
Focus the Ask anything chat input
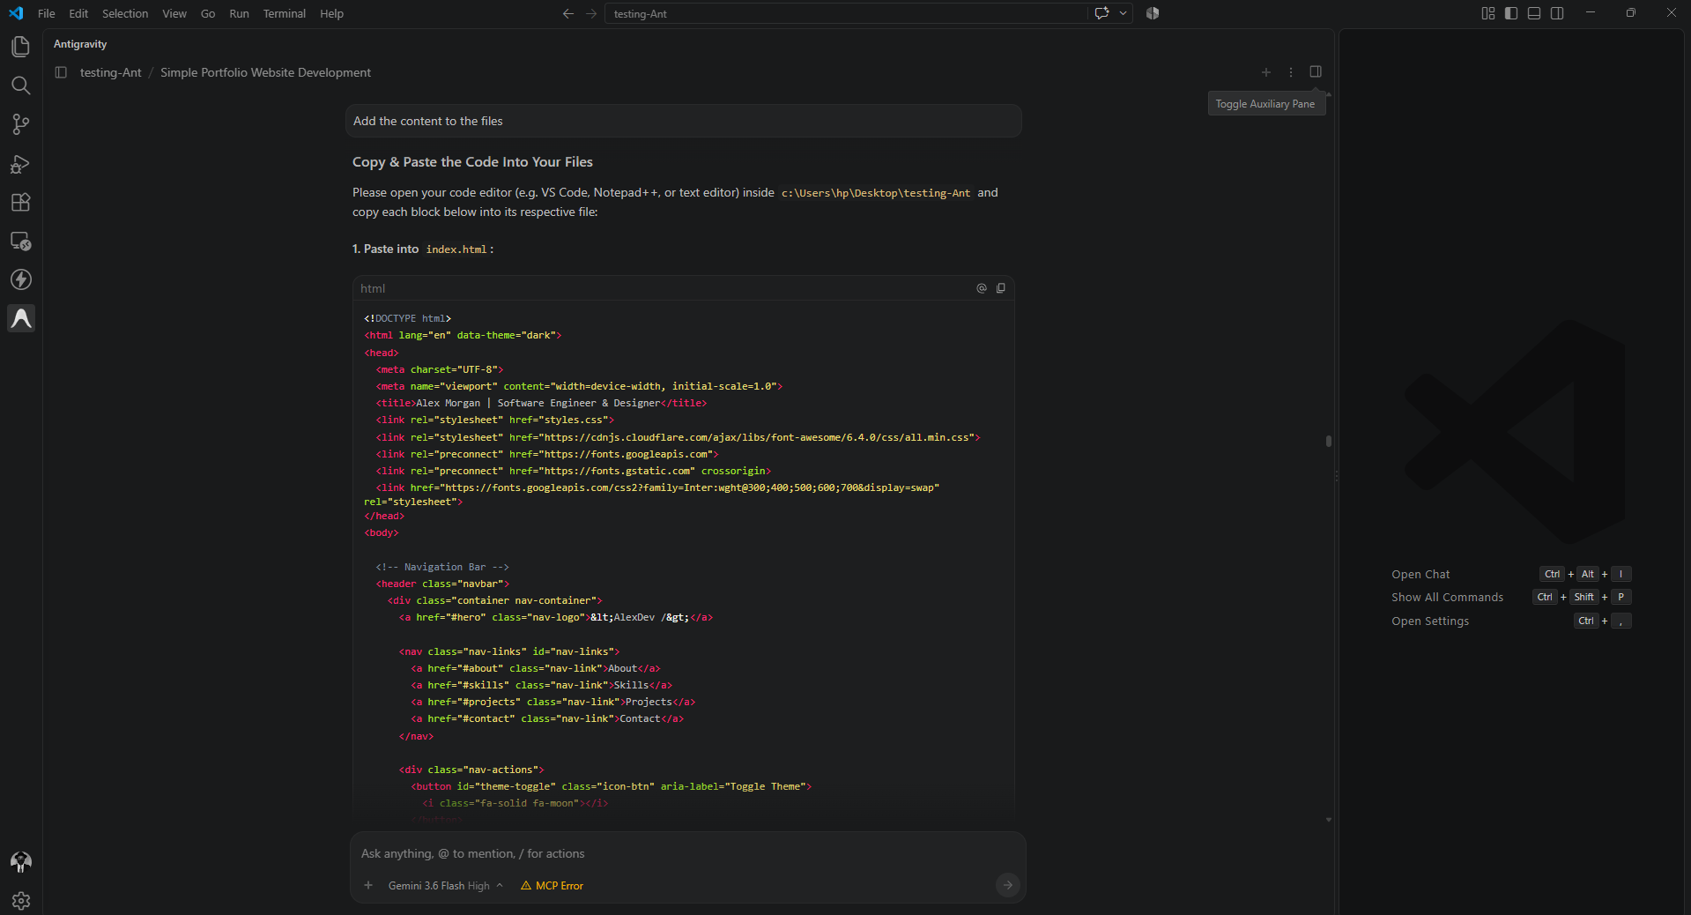(687, 853)
